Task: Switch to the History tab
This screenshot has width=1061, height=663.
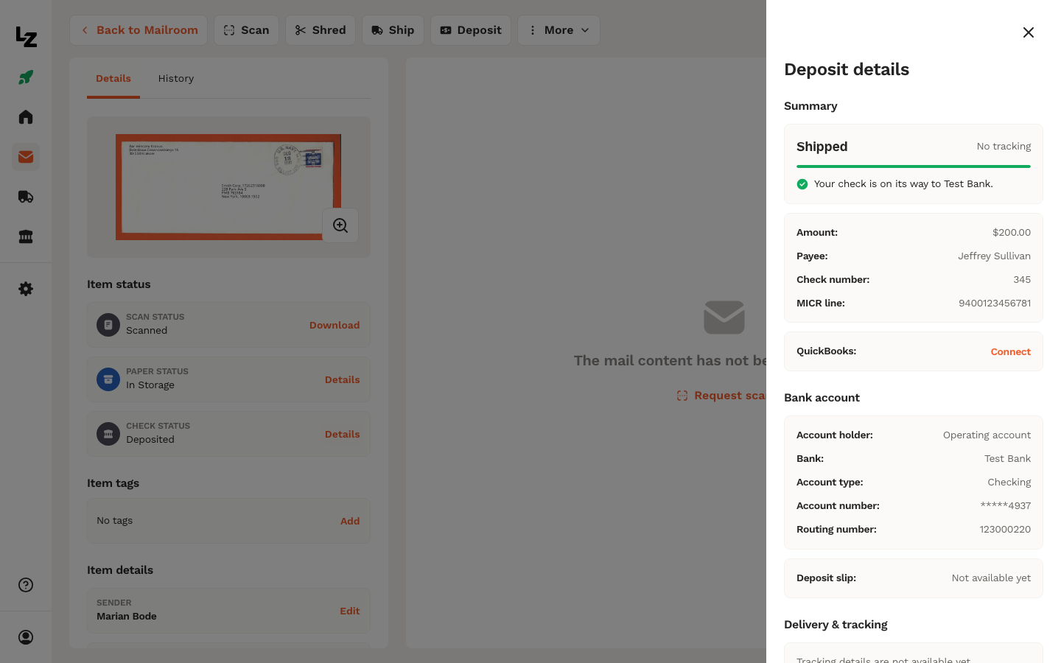Action: point(176,79)
